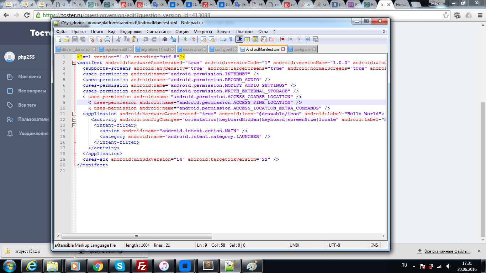The image size is (486, 273).
Task: Open Skype from the taskbar
Action: 120,266
